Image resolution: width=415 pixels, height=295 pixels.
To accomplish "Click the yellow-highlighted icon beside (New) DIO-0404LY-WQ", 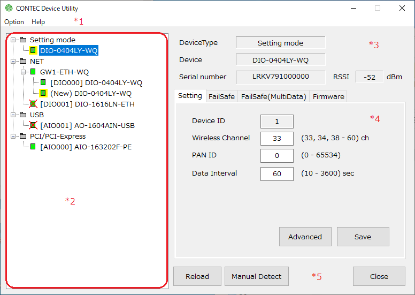I will click(x=43, y=93).
